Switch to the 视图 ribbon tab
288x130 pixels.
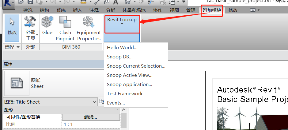point(174,10)
